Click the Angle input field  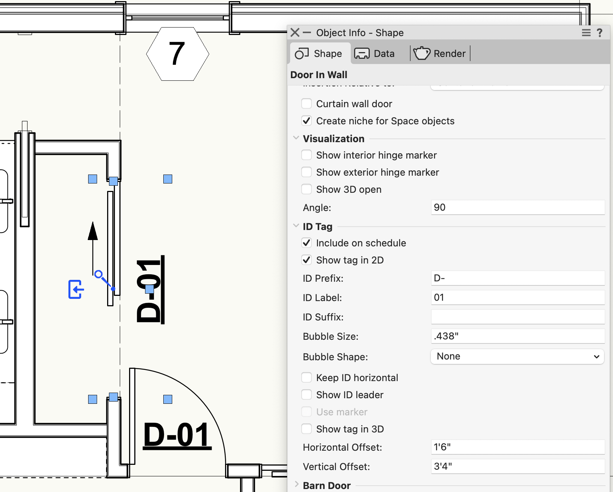pos(518,207)
